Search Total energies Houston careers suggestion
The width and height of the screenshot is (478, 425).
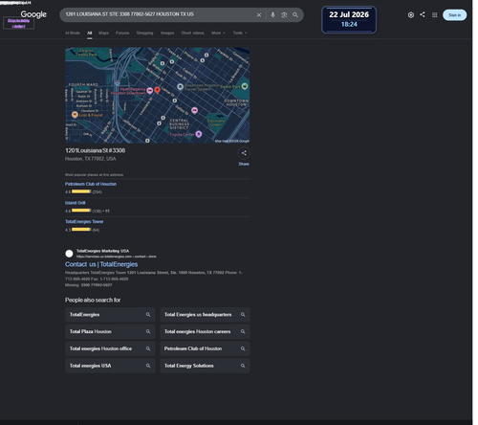[205, 332]
